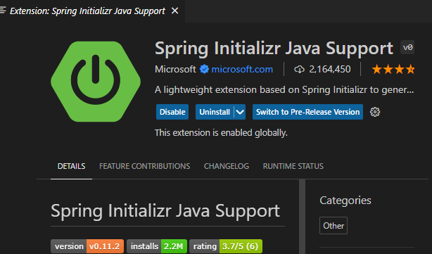Click the Microsoft publisher name
The height and width of the screenshot is (254, 432).
click(175, 69)
